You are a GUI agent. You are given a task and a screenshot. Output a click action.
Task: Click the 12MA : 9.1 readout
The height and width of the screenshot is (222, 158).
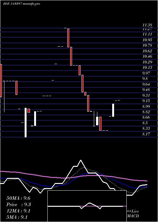click(18, 211)
